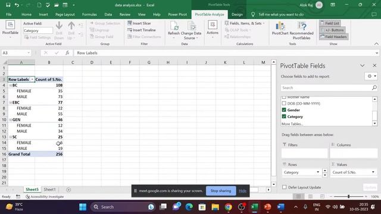The height and width of the screenshot is (214, 381).
Task: Collapse the EBC group in pivot table
Action: tap(11, 102)
